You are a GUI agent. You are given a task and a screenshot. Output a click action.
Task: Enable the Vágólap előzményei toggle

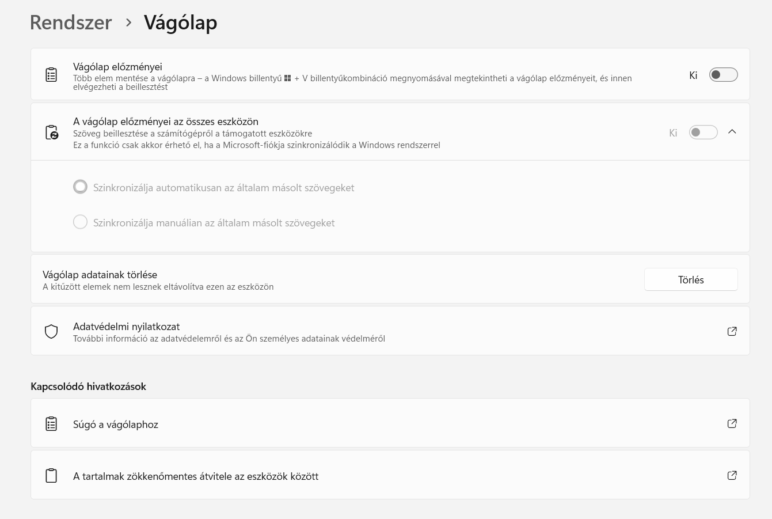pyautogui.click(x=723, y=75)
